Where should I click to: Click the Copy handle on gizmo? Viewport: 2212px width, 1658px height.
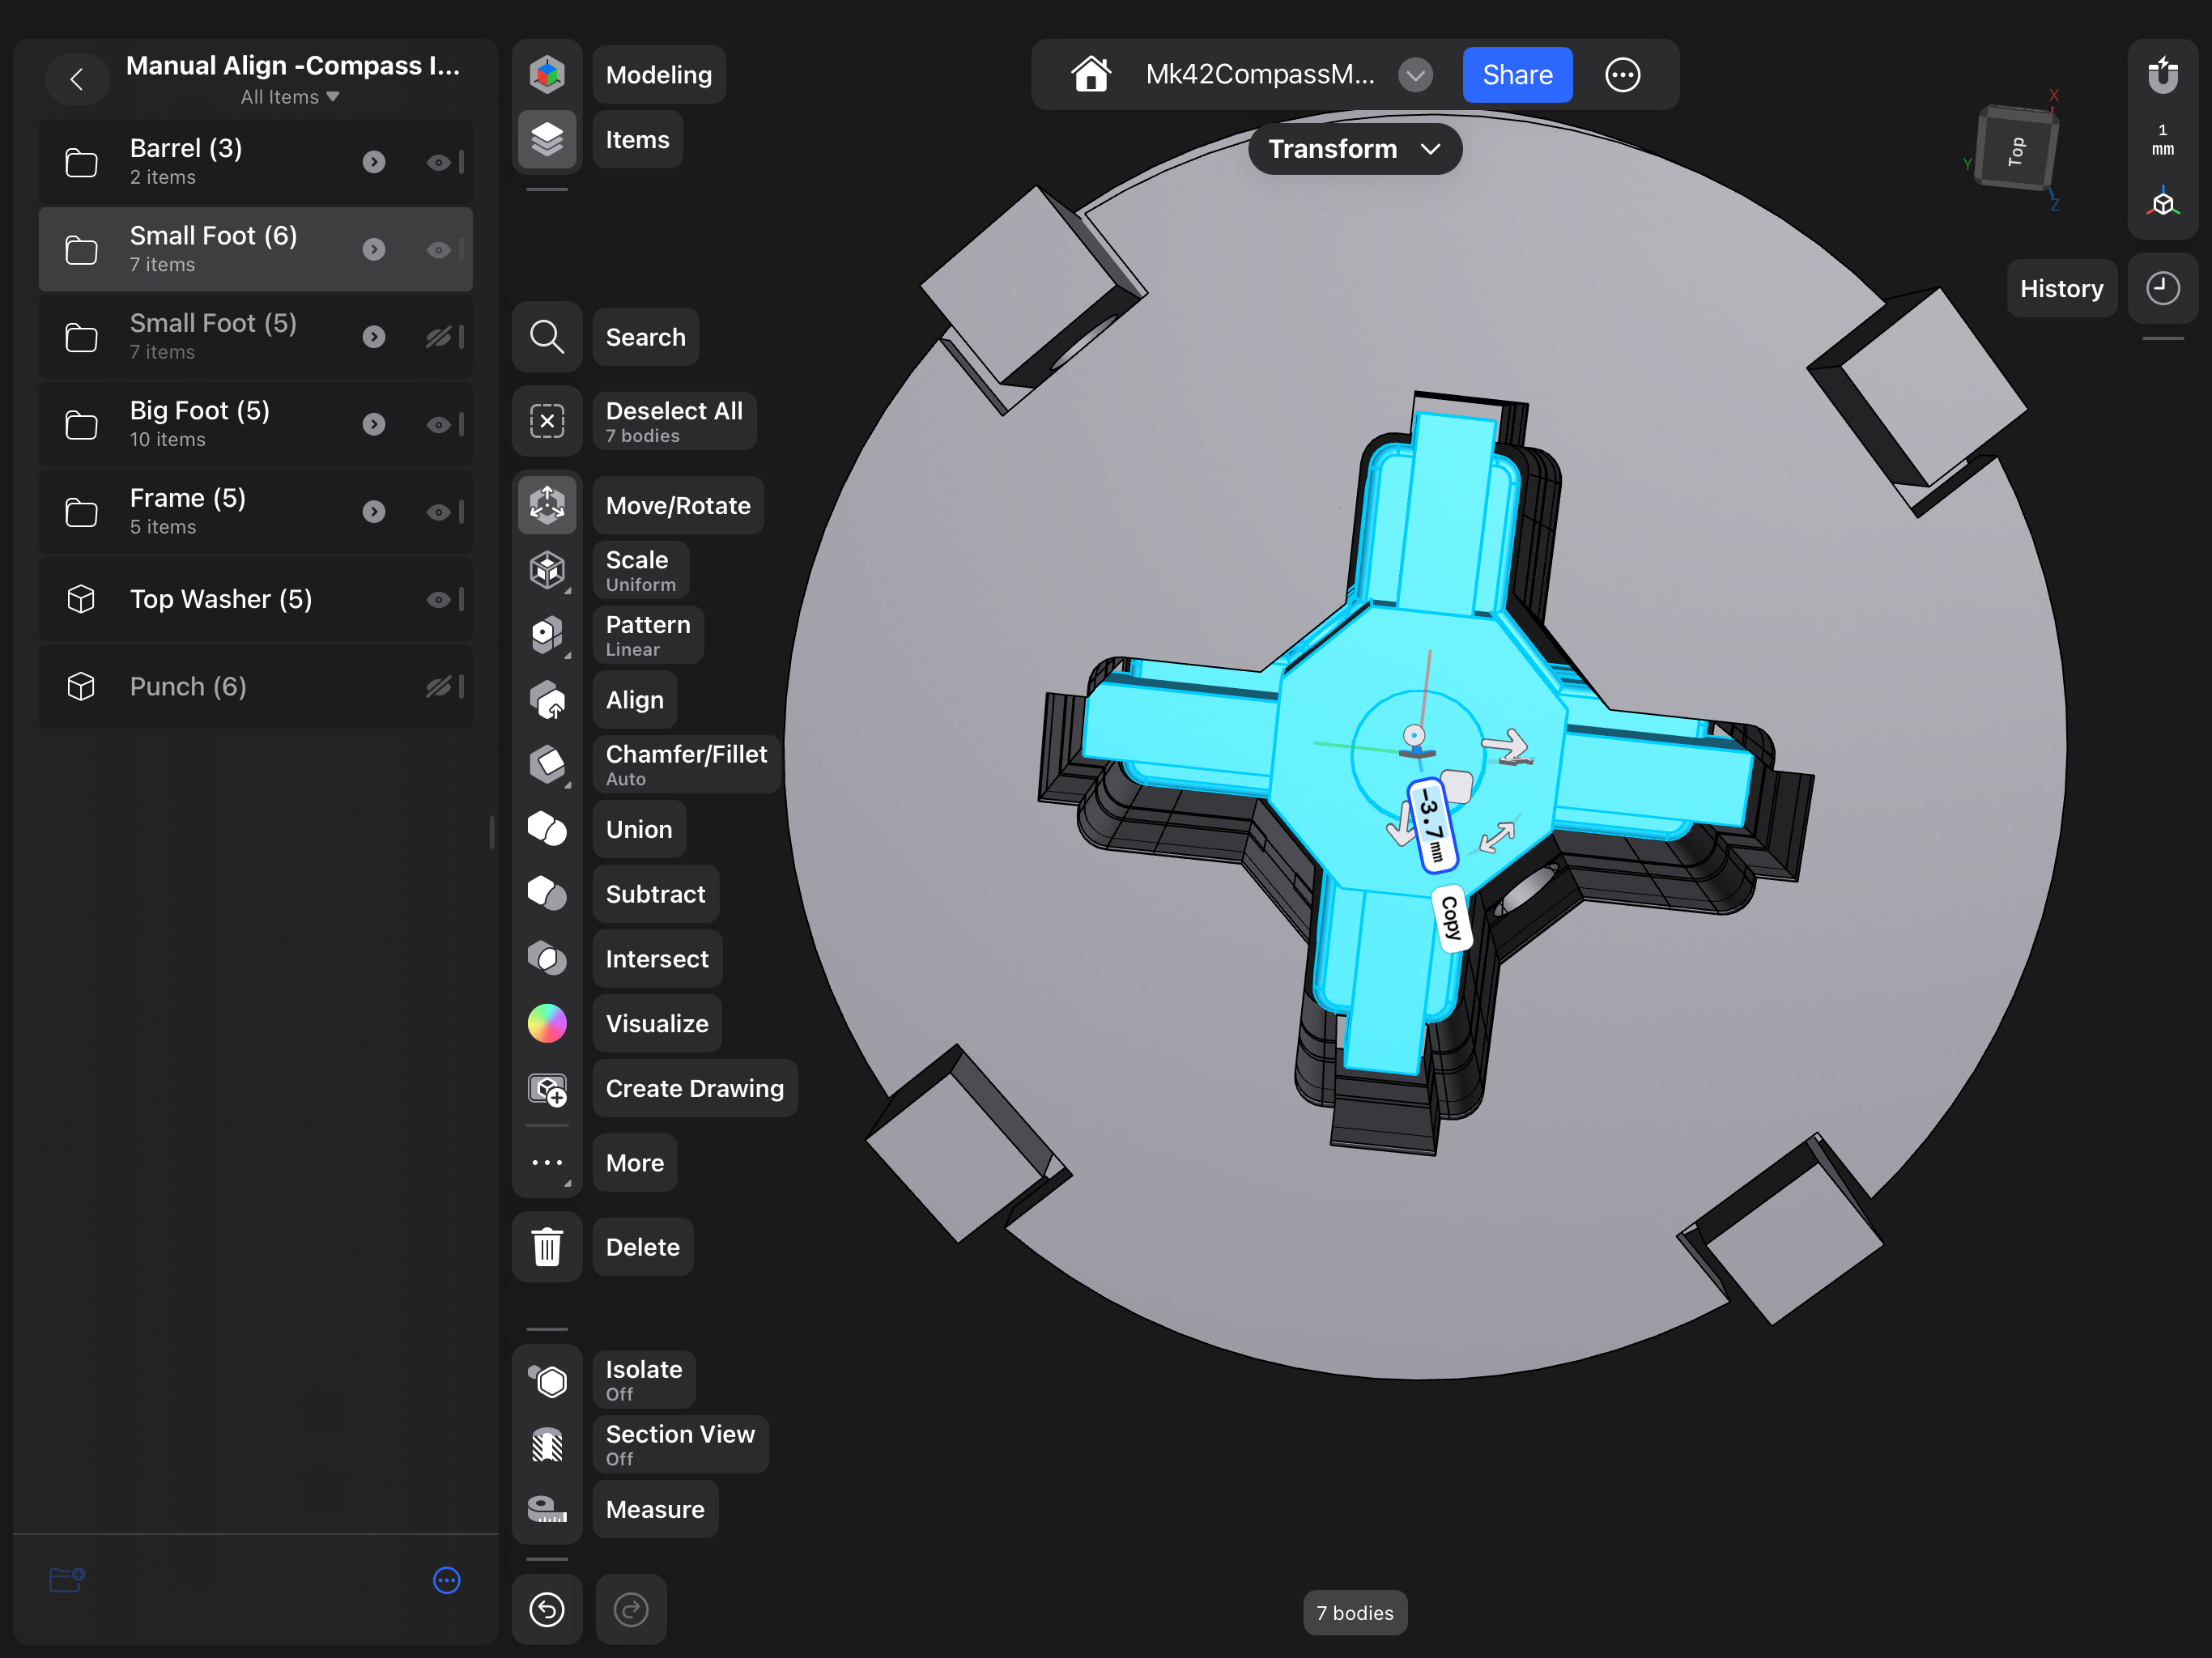click(x=1450, y=918)
